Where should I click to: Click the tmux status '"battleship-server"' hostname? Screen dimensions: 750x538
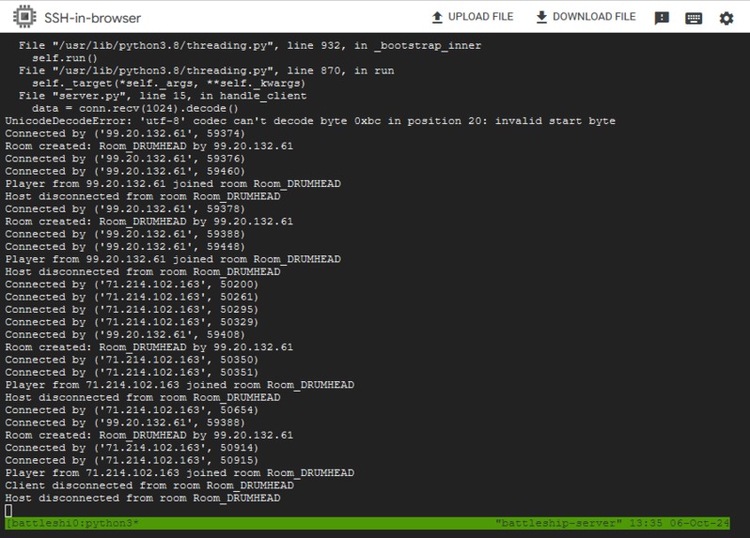tap(558, 523)
